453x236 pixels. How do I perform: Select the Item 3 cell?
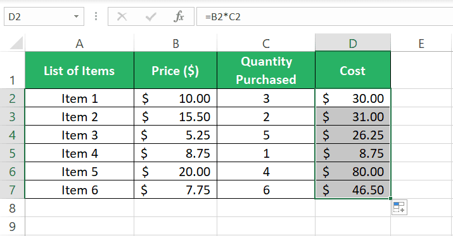click(x=79, y=134)
